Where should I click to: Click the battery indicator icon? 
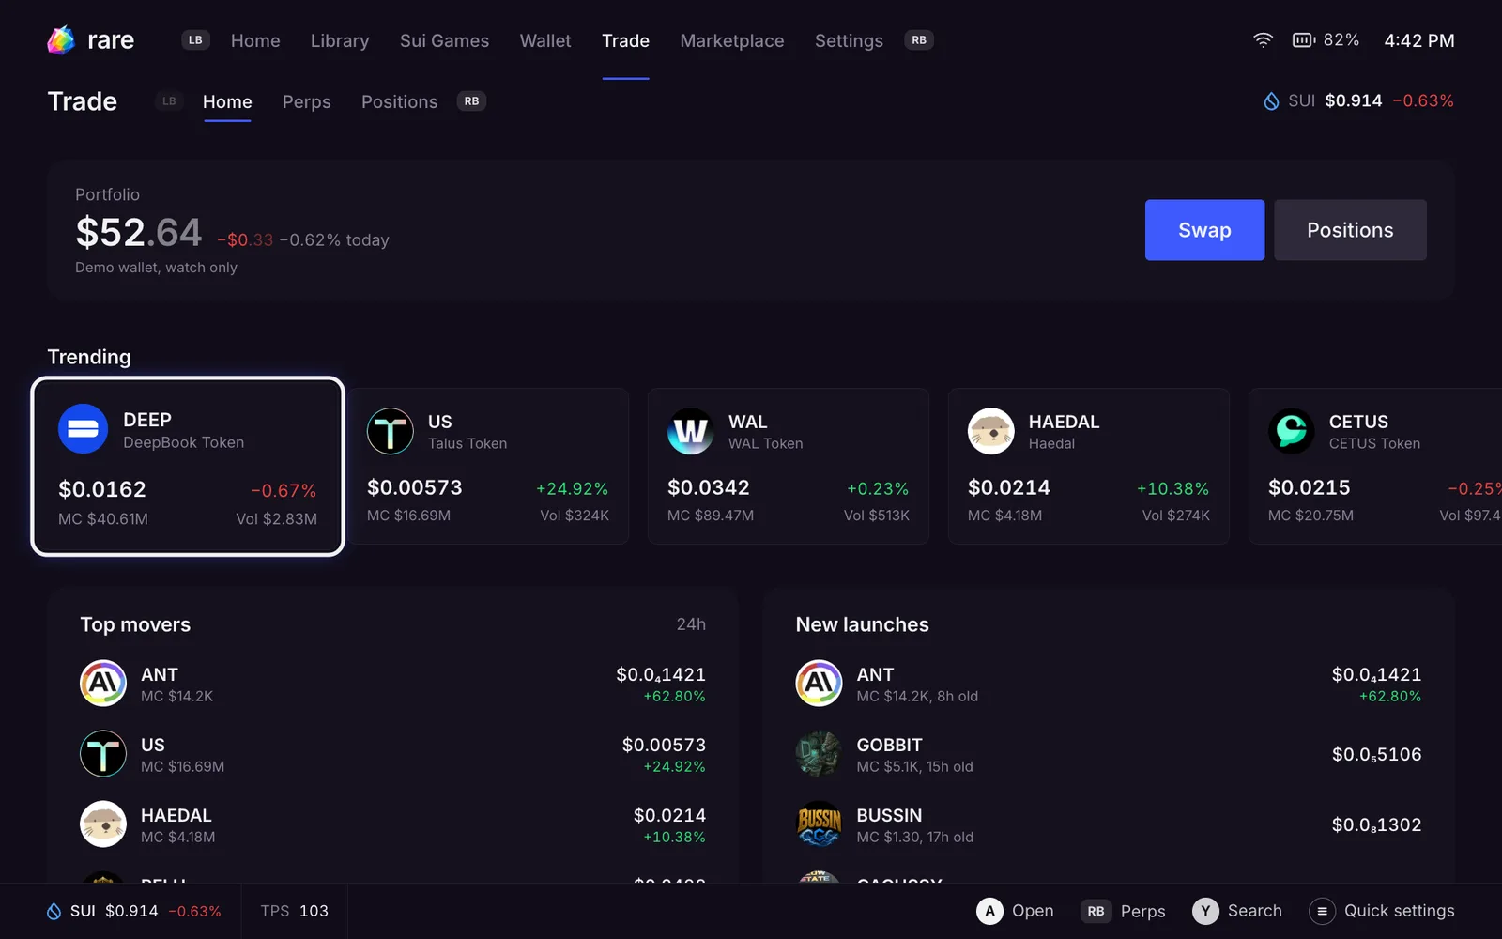point(1304,40)
